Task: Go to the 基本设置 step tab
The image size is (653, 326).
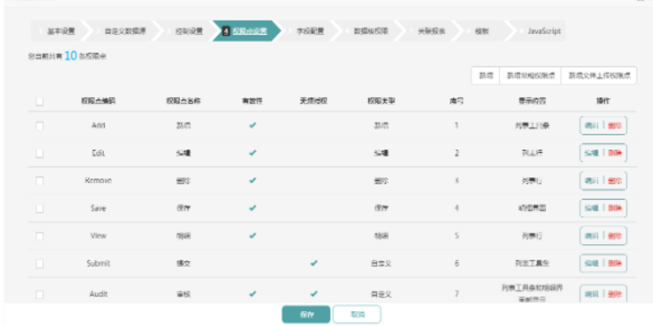Action: pyautogui.click(x=60, y=31)
